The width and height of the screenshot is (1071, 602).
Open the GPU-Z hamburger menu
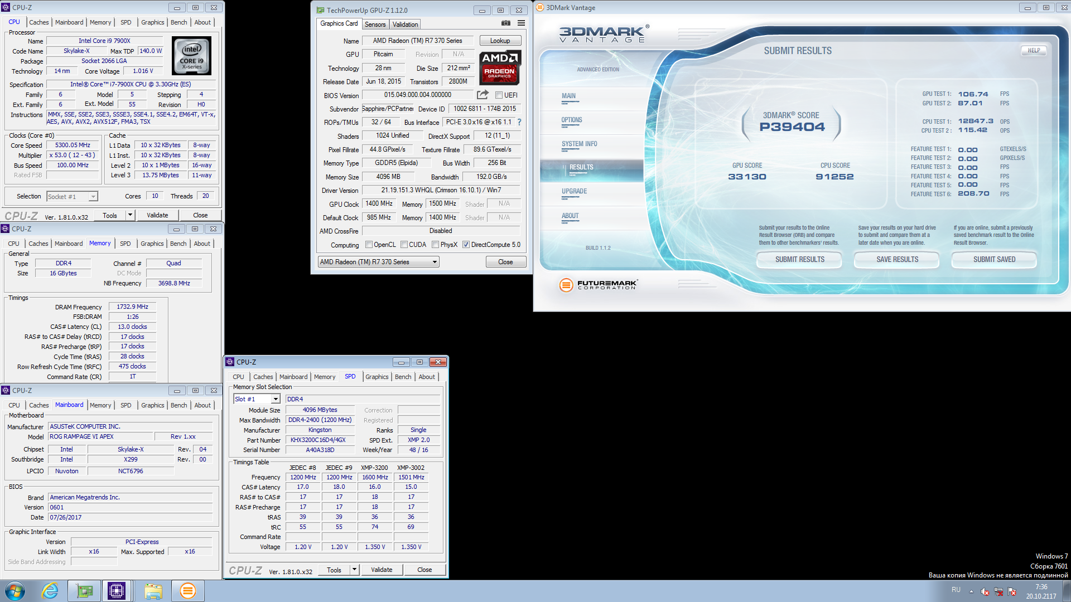click(521, 23)
